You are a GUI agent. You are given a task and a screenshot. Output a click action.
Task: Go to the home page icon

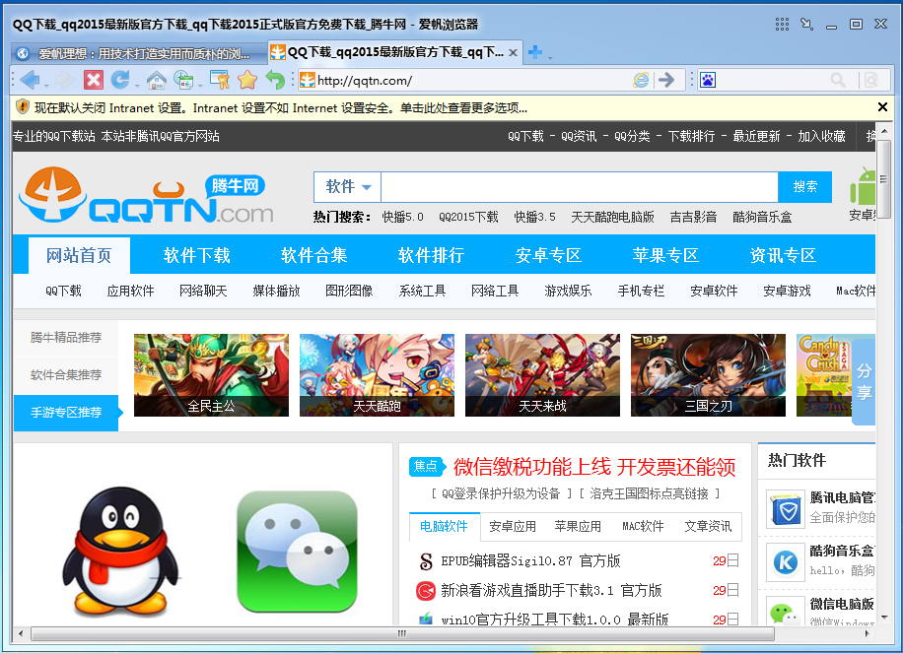click(155, 80)
